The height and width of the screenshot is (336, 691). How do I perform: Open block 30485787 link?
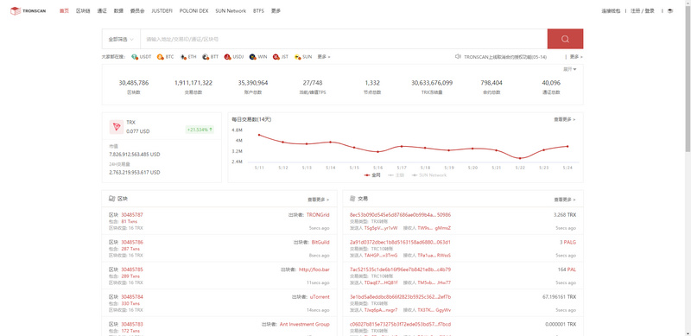pos(132,215)
